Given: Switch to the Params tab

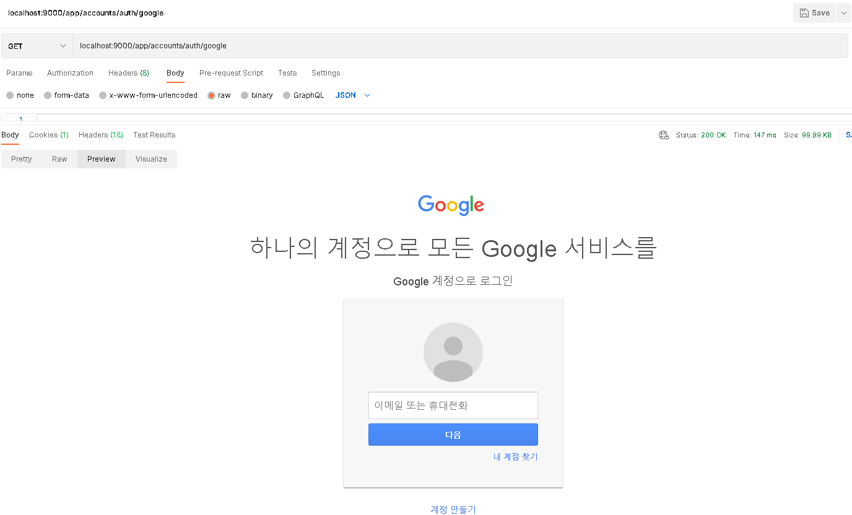Looking at the screenshot, I should click(19, 73).
